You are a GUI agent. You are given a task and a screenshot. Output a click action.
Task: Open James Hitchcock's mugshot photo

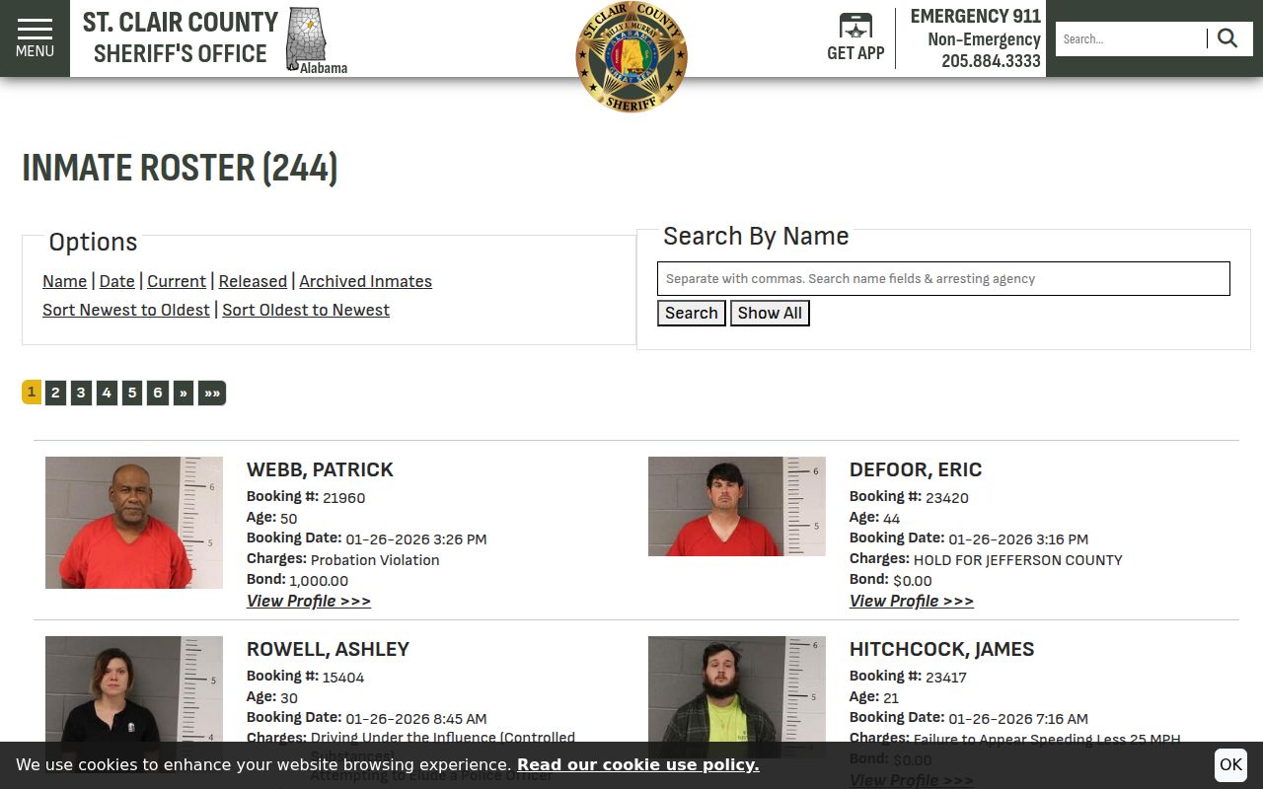pos(737,697)
